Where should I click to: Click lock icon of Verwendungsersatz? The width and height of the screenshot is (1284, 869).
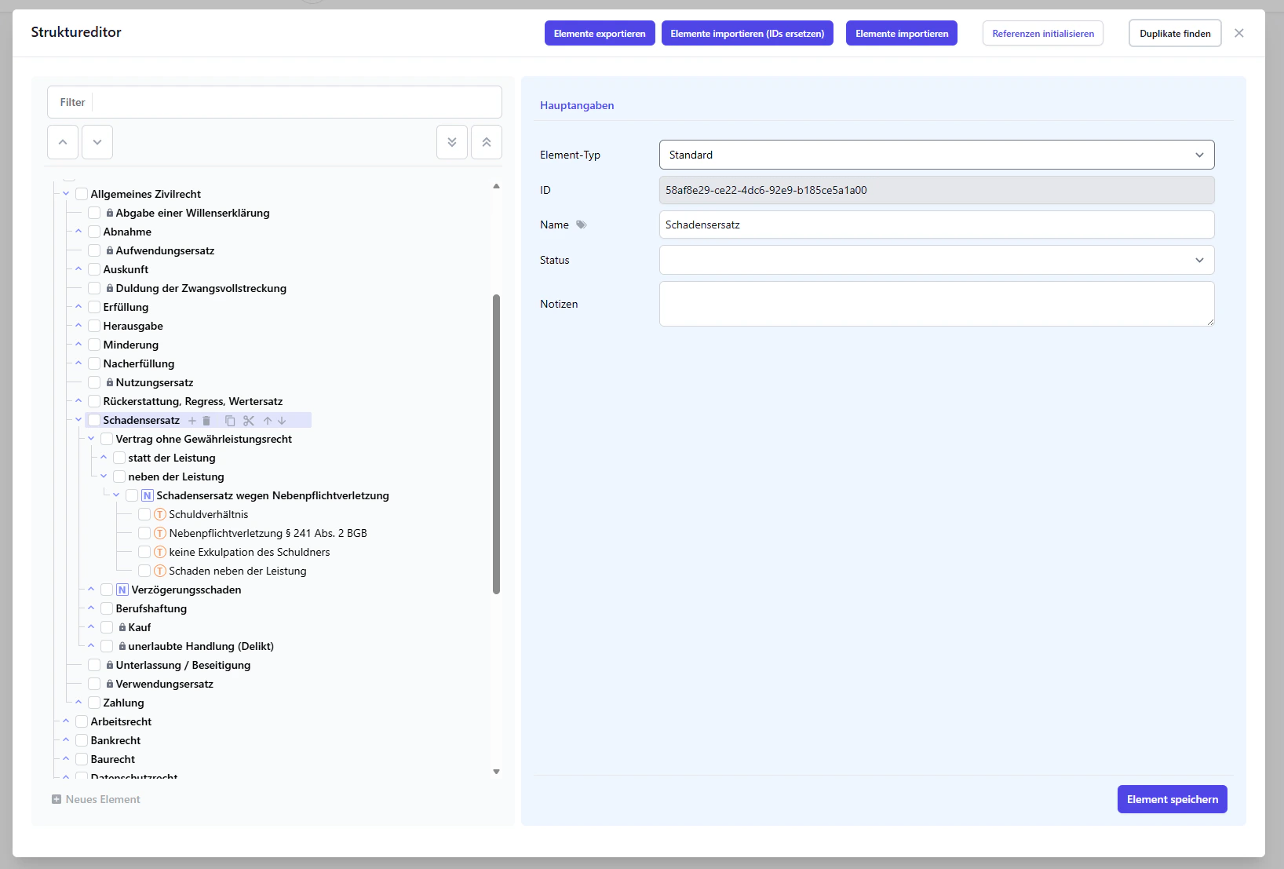(x=110, y=684)
